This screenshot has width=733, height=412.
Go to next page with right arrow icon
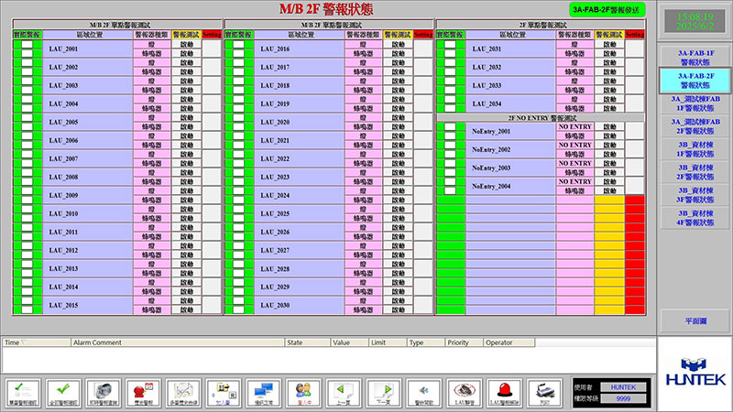[x=384, y=391]
